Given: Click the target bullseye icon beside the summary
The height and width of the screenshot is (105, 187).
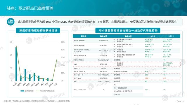Looking at the screenshot, I should pyautogui.click(x=11, y=22).
